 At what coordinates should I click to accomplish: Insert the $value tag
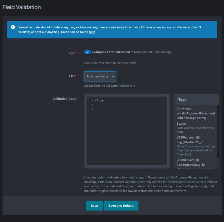pyautogui.click(x=181, y=123)
